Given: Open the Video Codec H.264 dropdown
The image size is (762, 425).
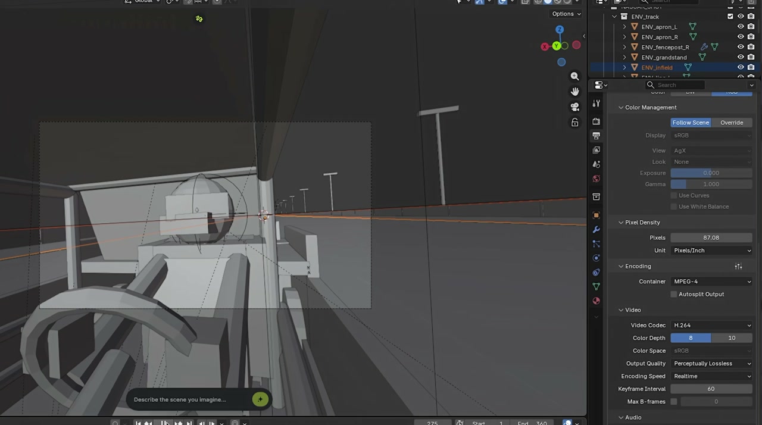Looking at the screenshot, I should [711, 326].
